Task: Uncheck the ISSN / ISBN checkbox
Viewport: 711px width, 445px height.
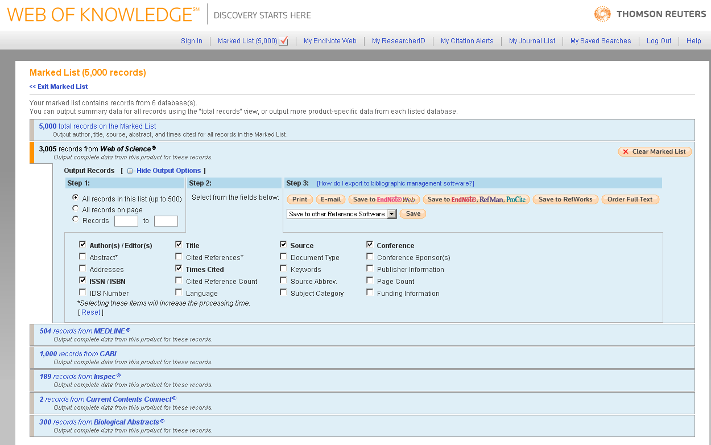Action: point(82,280)
